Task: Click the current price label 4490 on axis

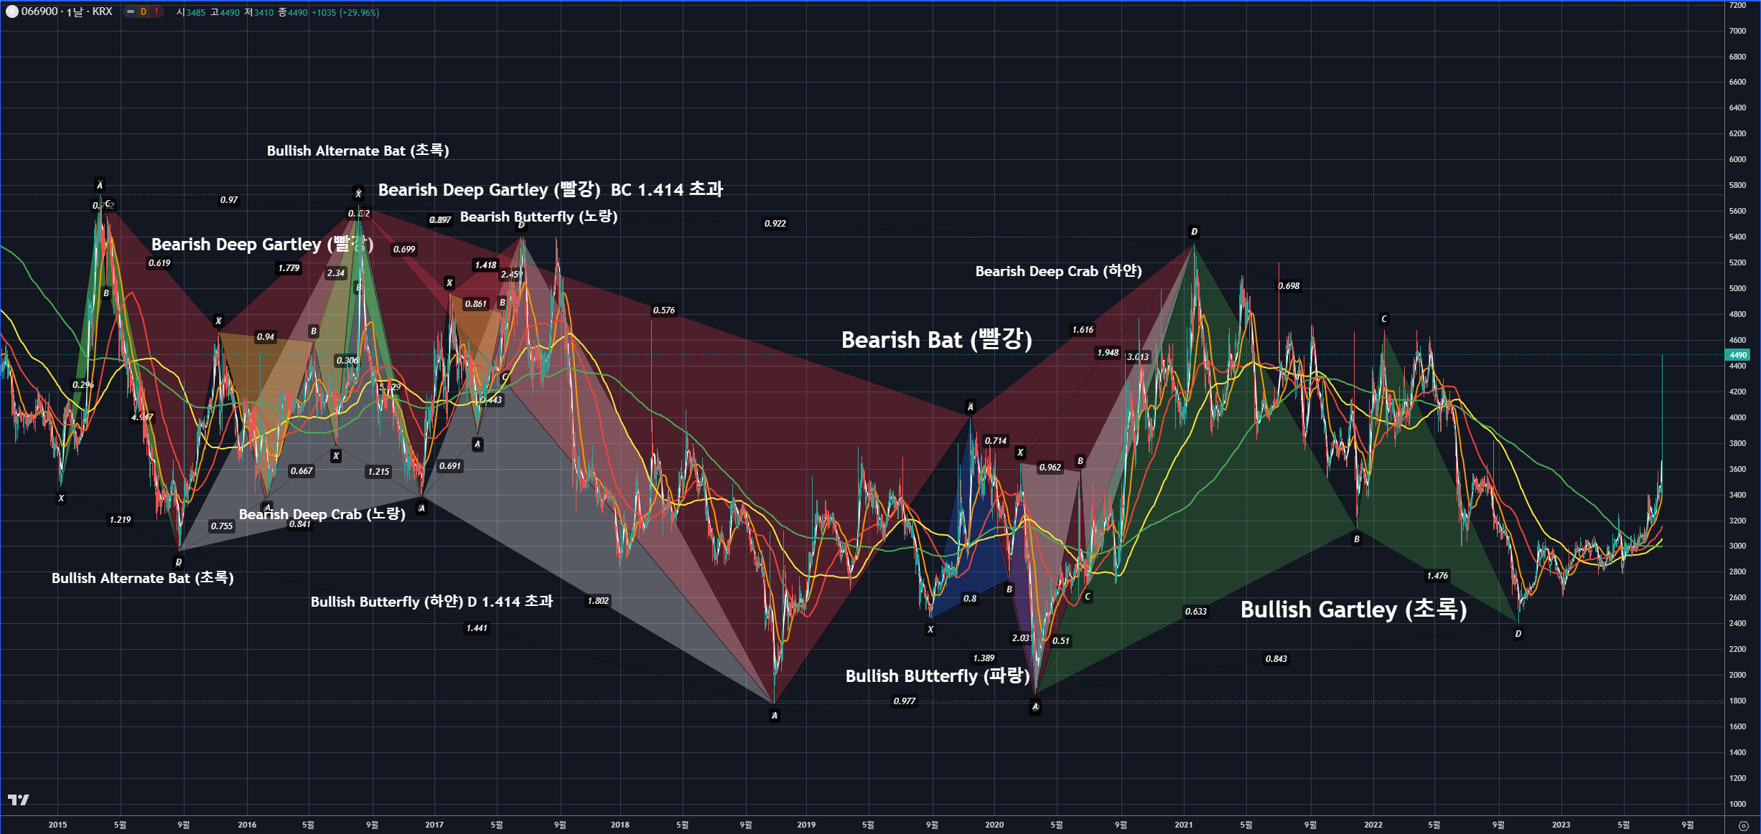Action: (x=1737, y=355)
